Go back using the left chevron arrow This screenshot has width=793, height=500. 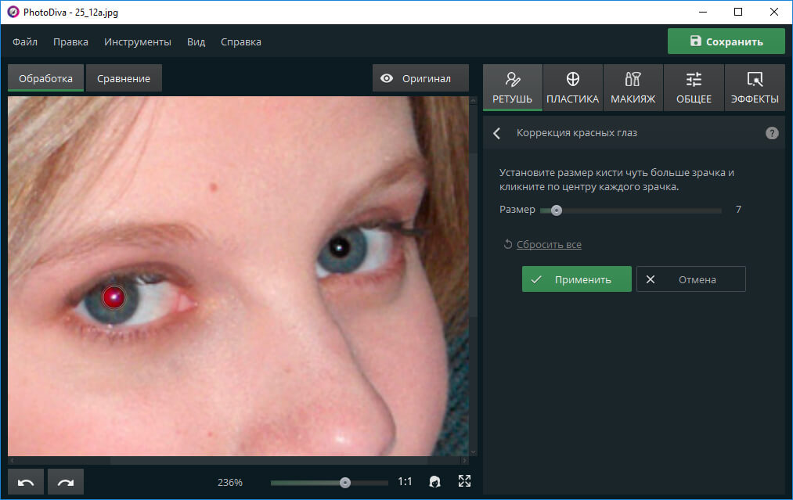pos(496,133)
